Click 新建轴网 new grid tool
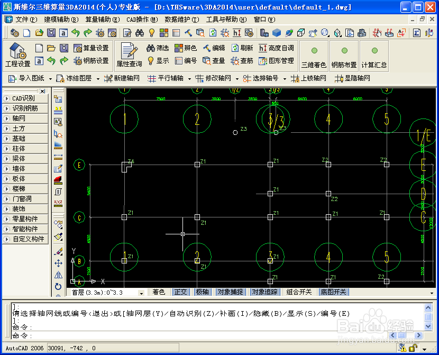439x355 pixels. (122, 78)
